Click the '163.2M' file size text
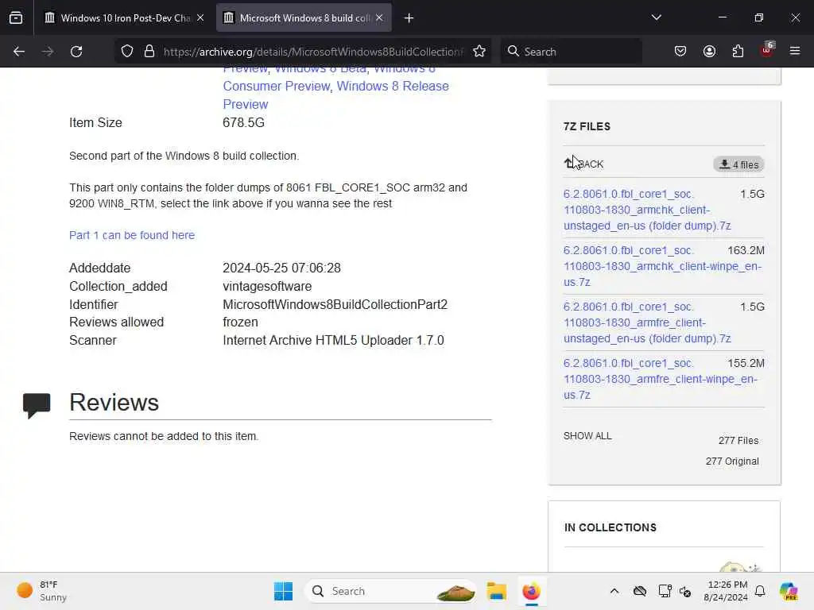 (x=746, y=250)
